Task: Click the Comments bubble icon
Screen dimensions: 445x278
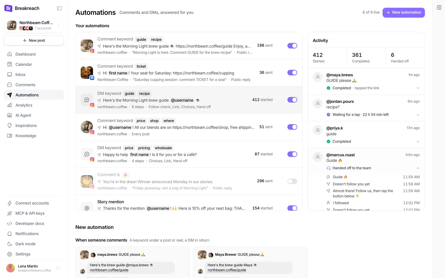Action: click(9, 85)
